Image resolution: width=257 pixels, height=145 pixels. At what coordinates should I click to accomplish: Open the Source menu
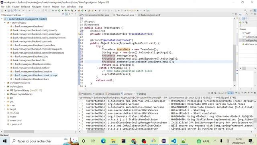(16, 6)
